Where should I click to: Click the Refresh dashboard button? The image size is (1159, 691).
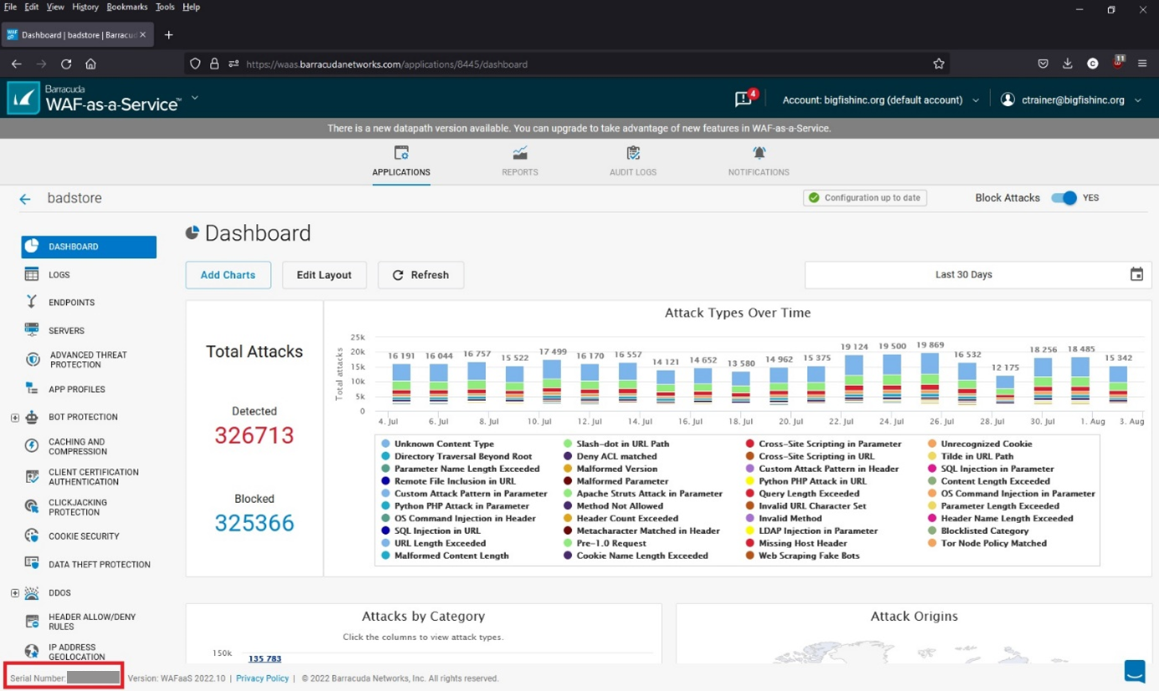point(421,275)
